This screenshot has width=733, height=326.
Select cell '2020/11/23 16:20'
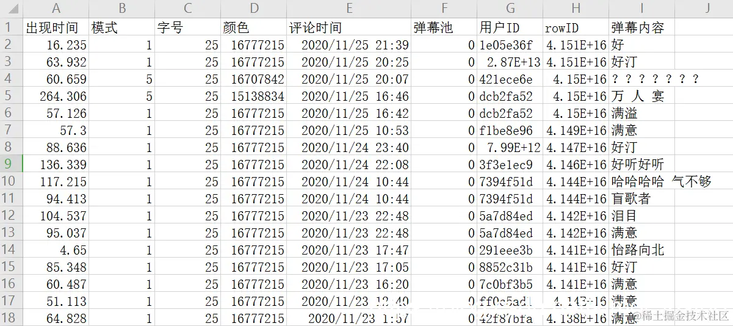click(x=349, y=284)
